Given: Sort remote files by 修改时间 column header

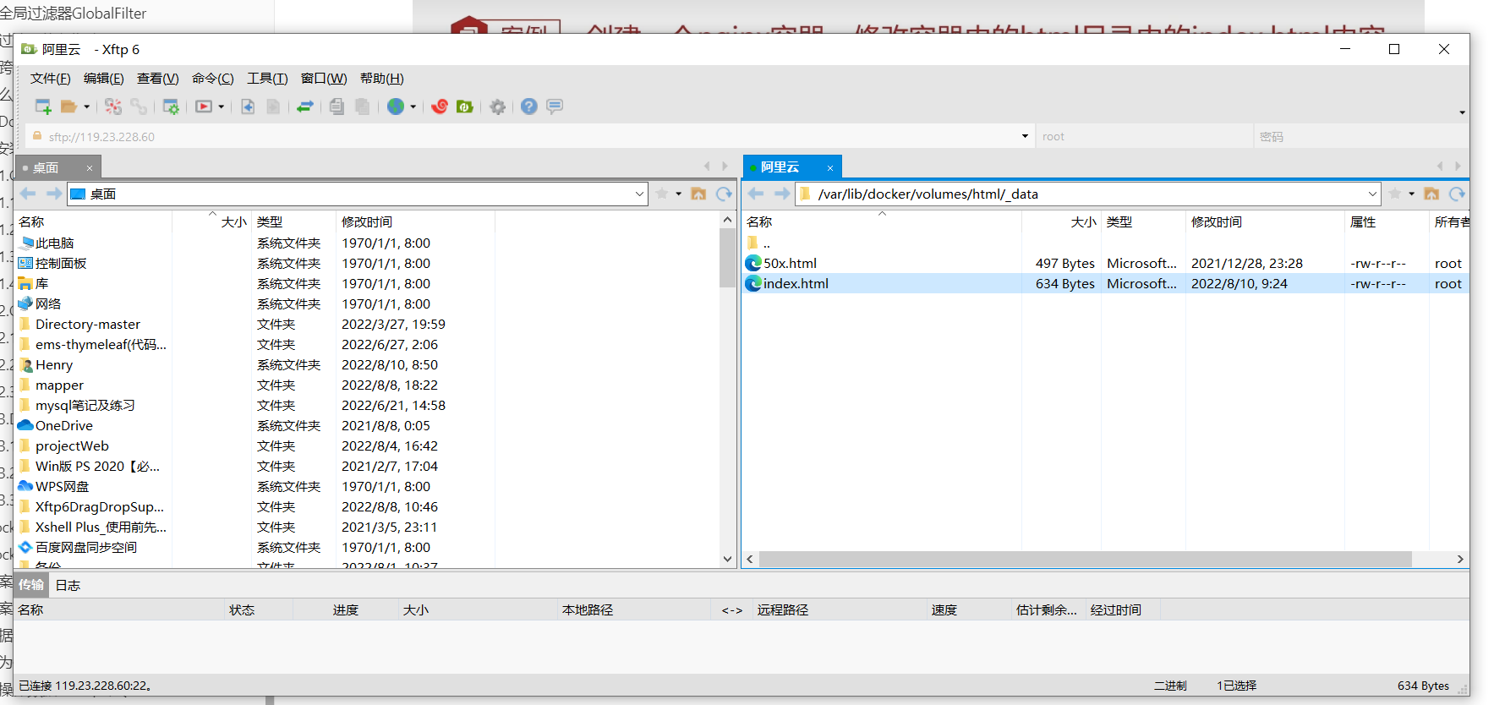Looking at the screenshot, I should pos(1217,222).
